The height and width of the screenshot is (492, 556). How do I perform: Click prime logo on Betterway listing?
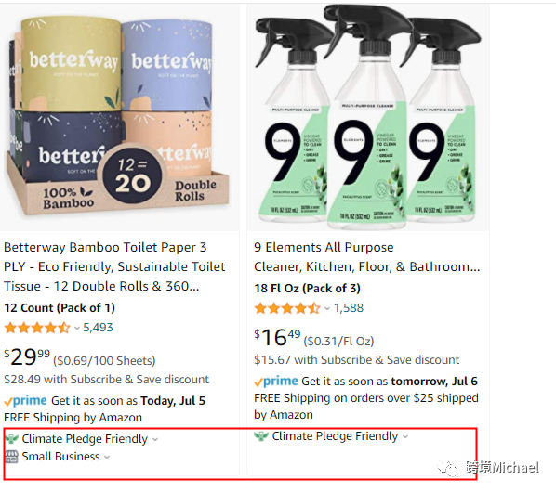(25, 401)
